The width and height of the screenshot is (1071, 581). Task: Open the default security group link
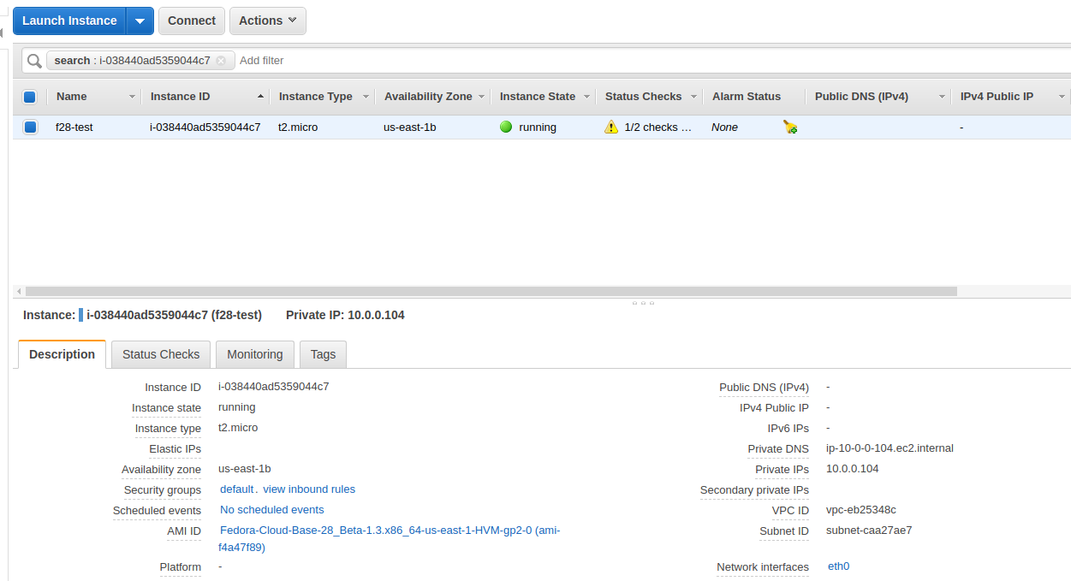pos(236,489)
